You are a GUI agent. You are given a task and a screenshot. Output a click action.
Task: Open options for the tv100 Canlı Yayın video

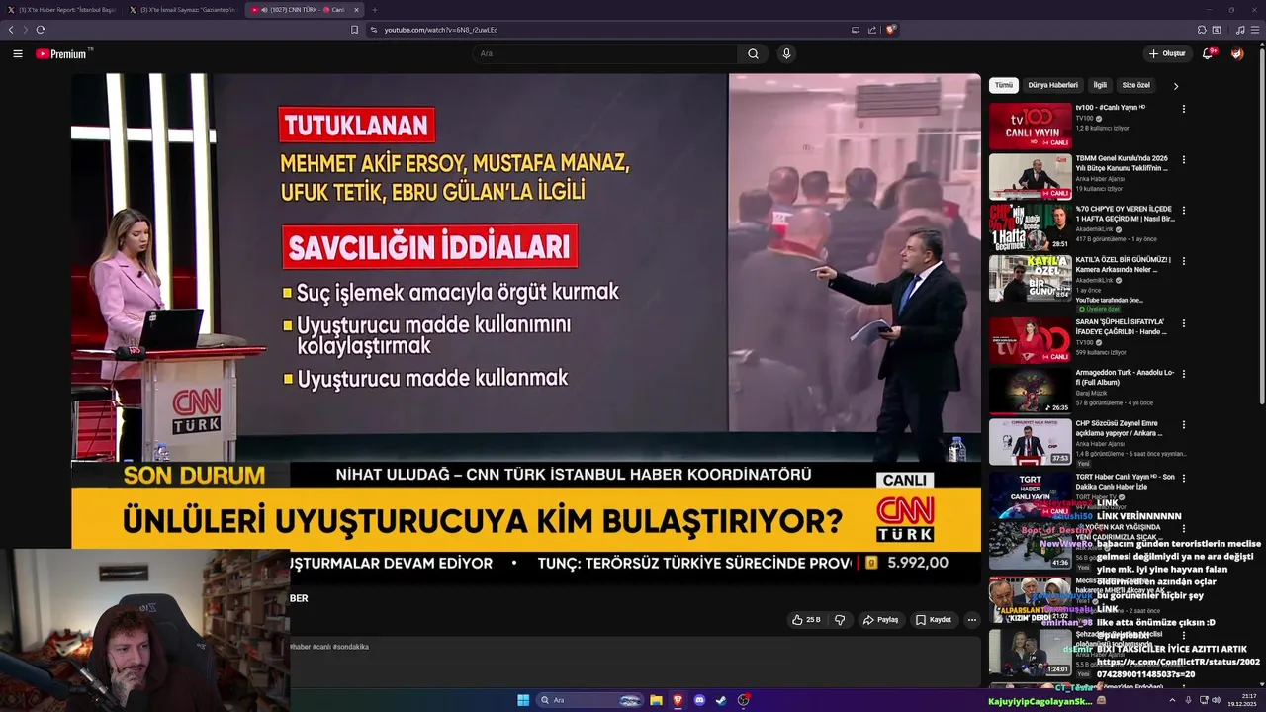point(1184,109)
